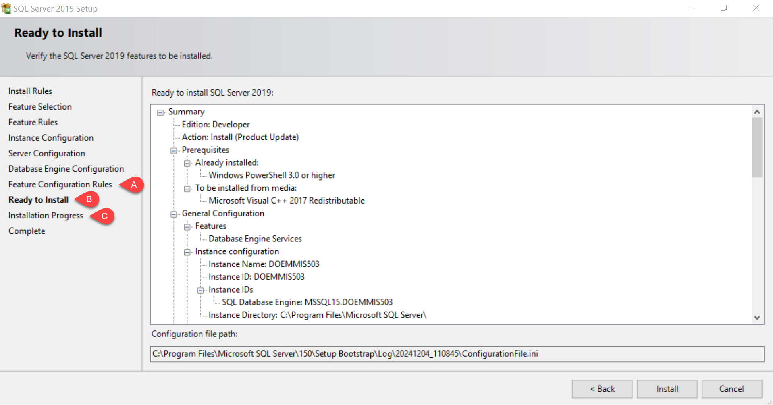Close the SQL Server 2019 Setup window

(x=756, y=8)
